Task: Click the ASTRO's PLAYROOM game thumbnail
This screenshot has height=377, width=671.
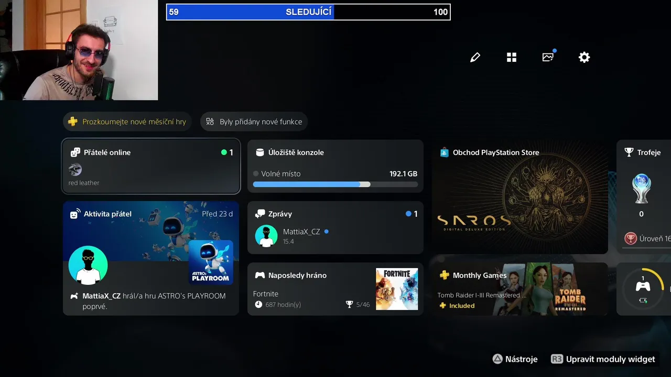Action: tap(211, 262)
